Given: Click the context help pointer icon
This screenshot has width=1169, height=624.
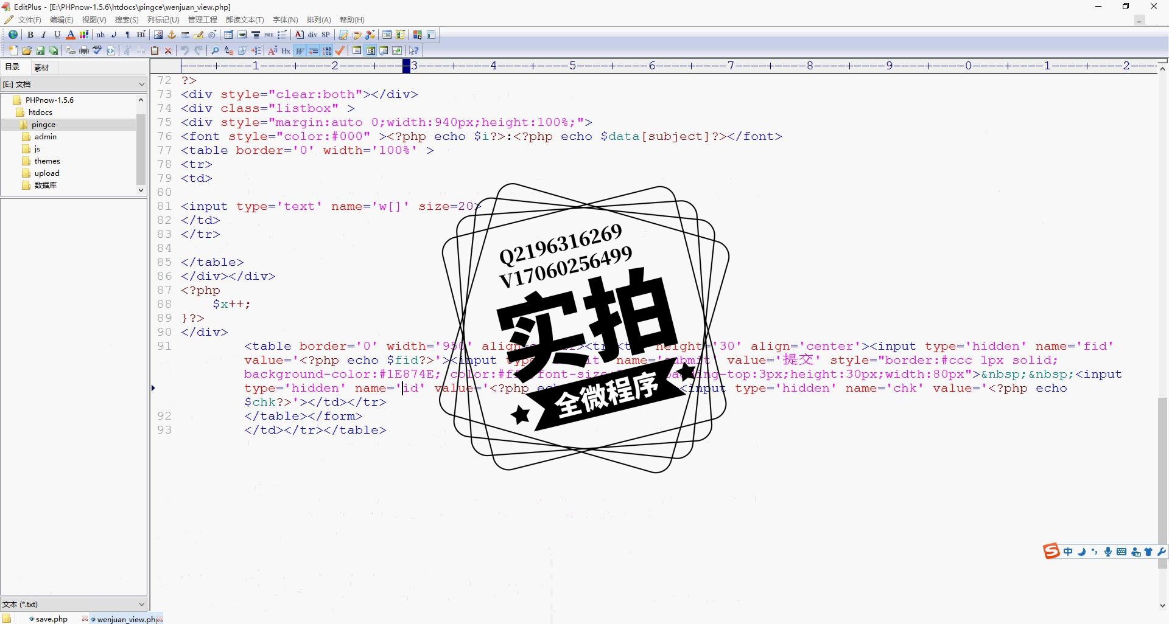Looking at the screenshot, I should [x=414, y=50].
